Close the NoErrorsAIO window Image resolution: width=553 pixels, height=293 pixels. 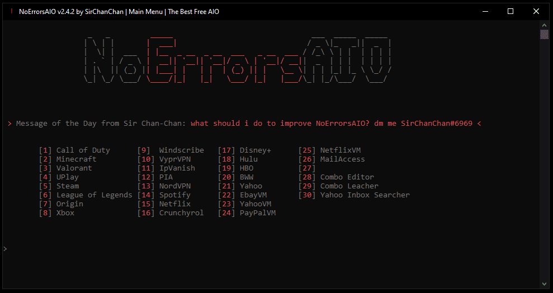(x=536, y=11)
